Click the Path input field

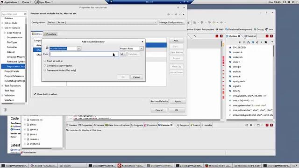tap(84, 54)
